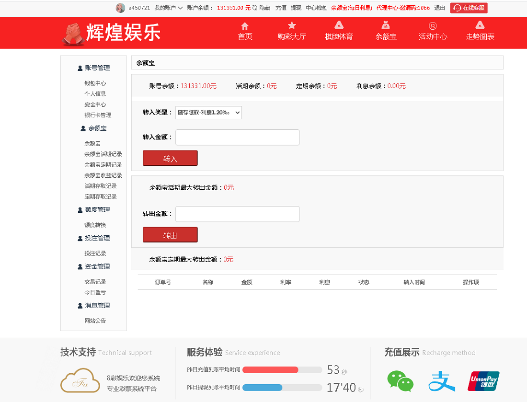Image resolution: width=527 pixels, height=402 pixels.
Task: Open the 转入类型 interest rate dropdown
Action: pos(208,113)
